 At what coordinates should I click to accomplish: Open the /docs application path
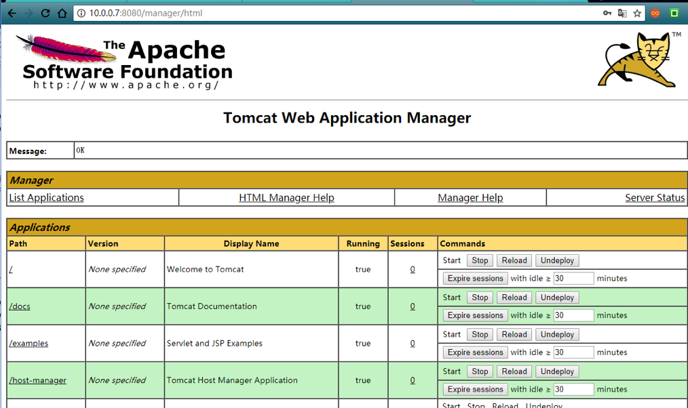coord(20,306)
